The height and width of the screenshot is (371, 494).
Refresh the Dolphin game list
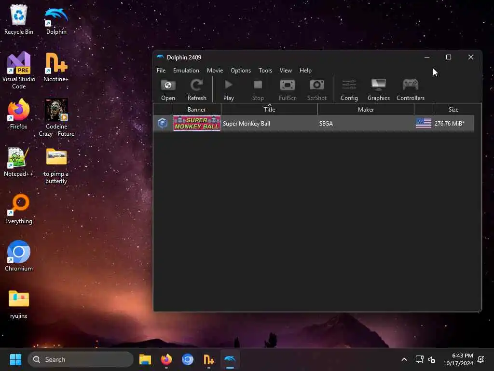click(x=197, y=90)
